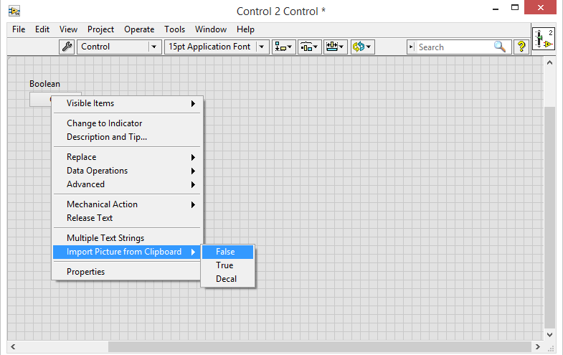Open the Resize Objects toolbar icon
This screenshot has width=563, height=355.
click(336, 47)
